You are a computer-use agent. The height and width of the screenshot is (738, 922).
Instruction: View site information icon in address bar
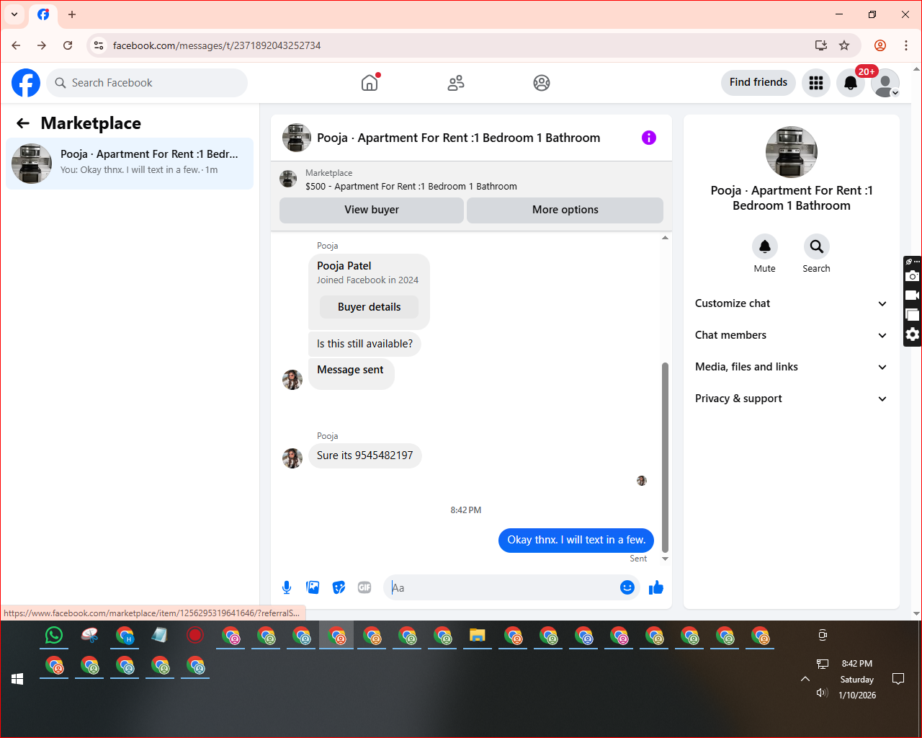pos(99,45)
